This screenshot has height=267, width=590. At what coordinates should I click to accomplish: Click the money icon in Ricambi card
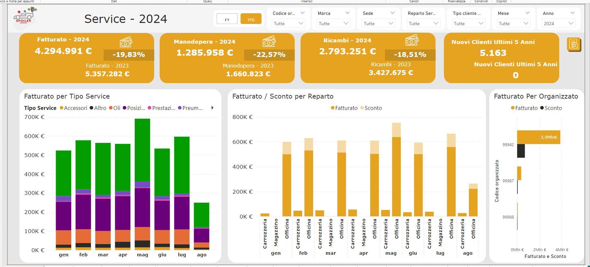412,40
